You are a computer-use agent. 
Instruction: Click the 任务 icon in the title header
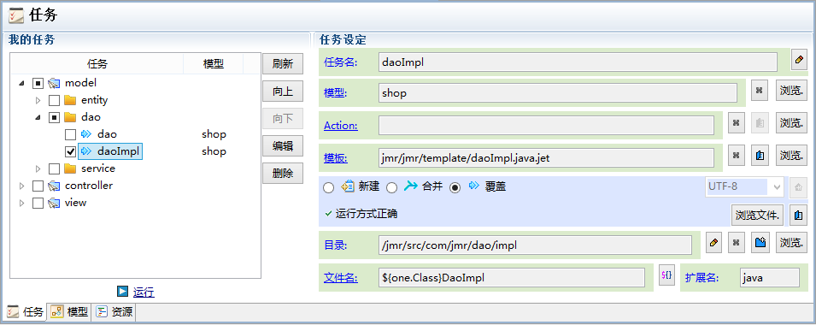16,15
